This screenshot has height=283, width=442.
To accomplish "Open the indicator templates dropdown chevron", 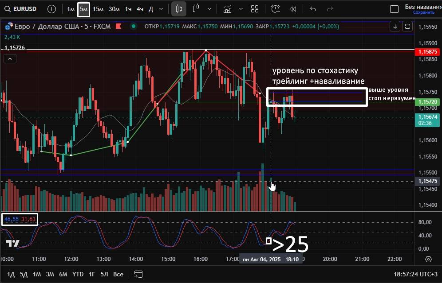I will [x=241, y=9].
